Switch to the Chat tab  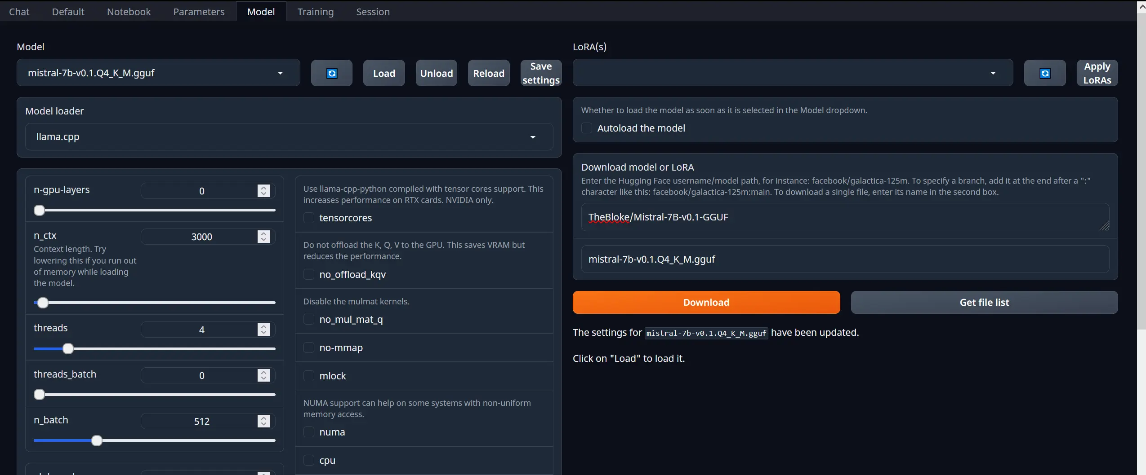19,12
